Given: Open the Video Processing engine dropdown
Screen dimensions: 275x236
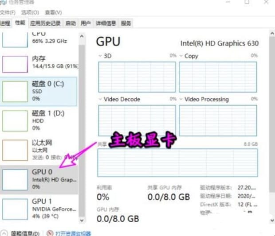Looking at the screenshot, I should (181, 99).
